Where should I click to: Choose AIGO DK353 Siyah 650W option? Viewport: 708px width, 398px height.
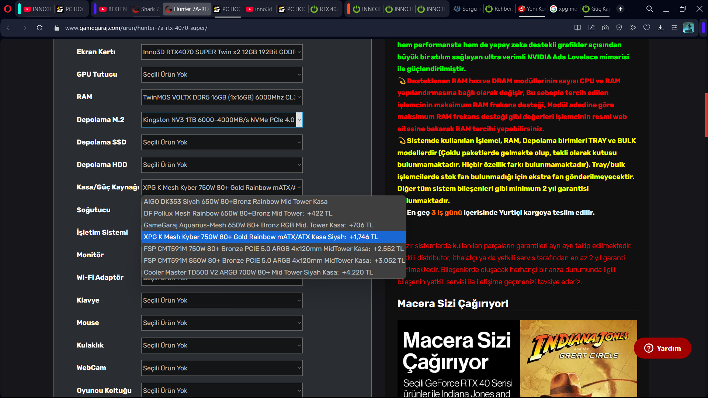pyautogui.click(x=235, y=202)
